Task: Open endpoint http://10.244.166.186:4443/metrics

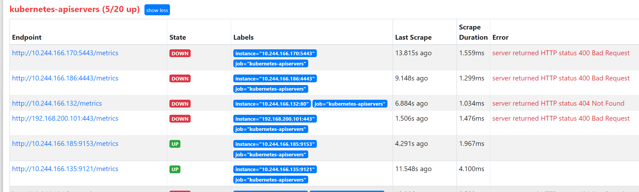Action: click(65, 78)
